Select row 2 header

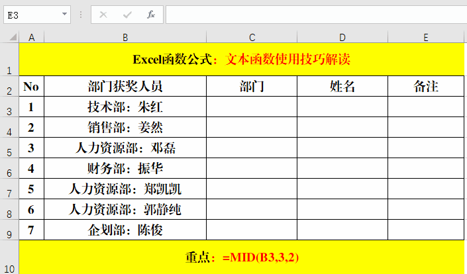point(9,86)
